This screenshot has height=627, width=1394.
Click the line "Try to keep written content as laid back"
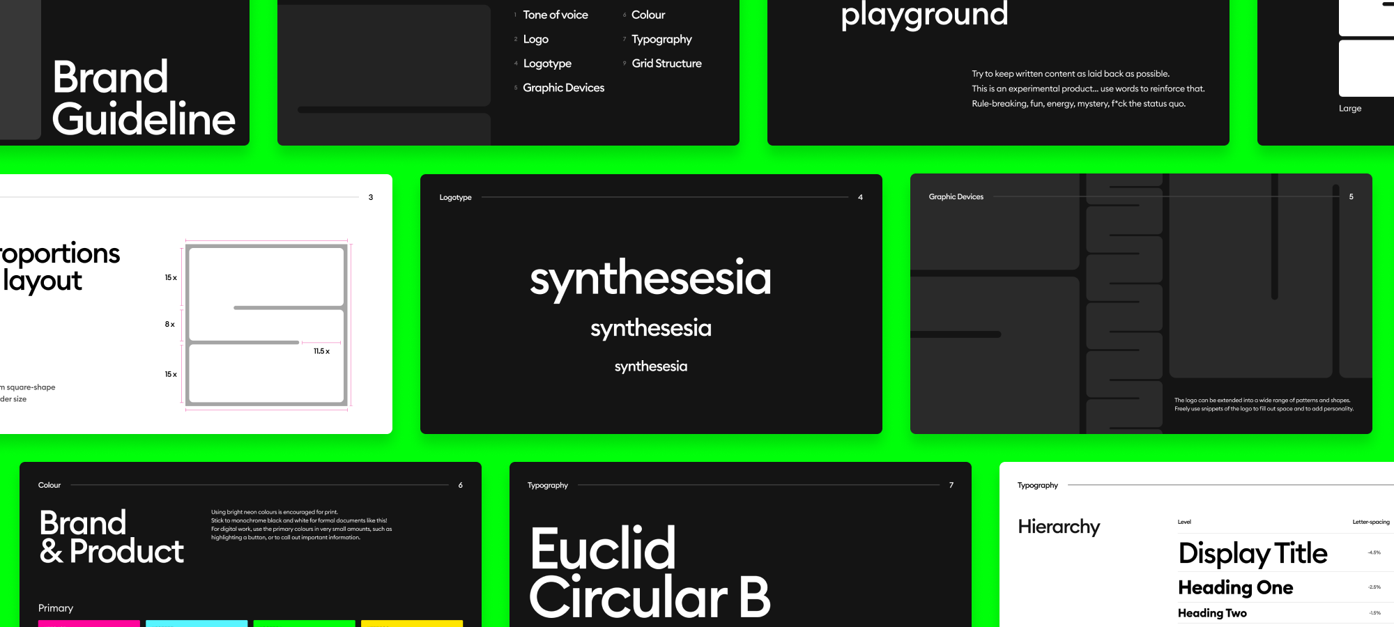[x=1071, y=74]
